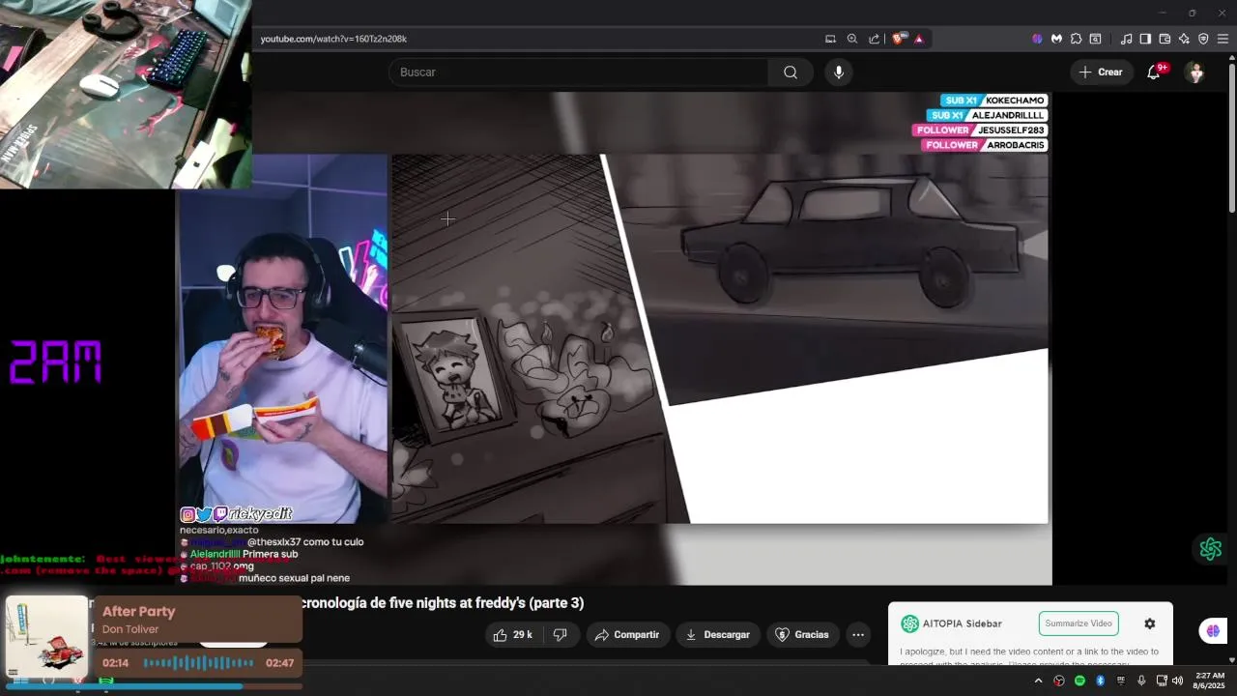Viewport: 1237px width, 696px height.
Task: Dislike the video with thumbs-down button
Action: (560, 635)
